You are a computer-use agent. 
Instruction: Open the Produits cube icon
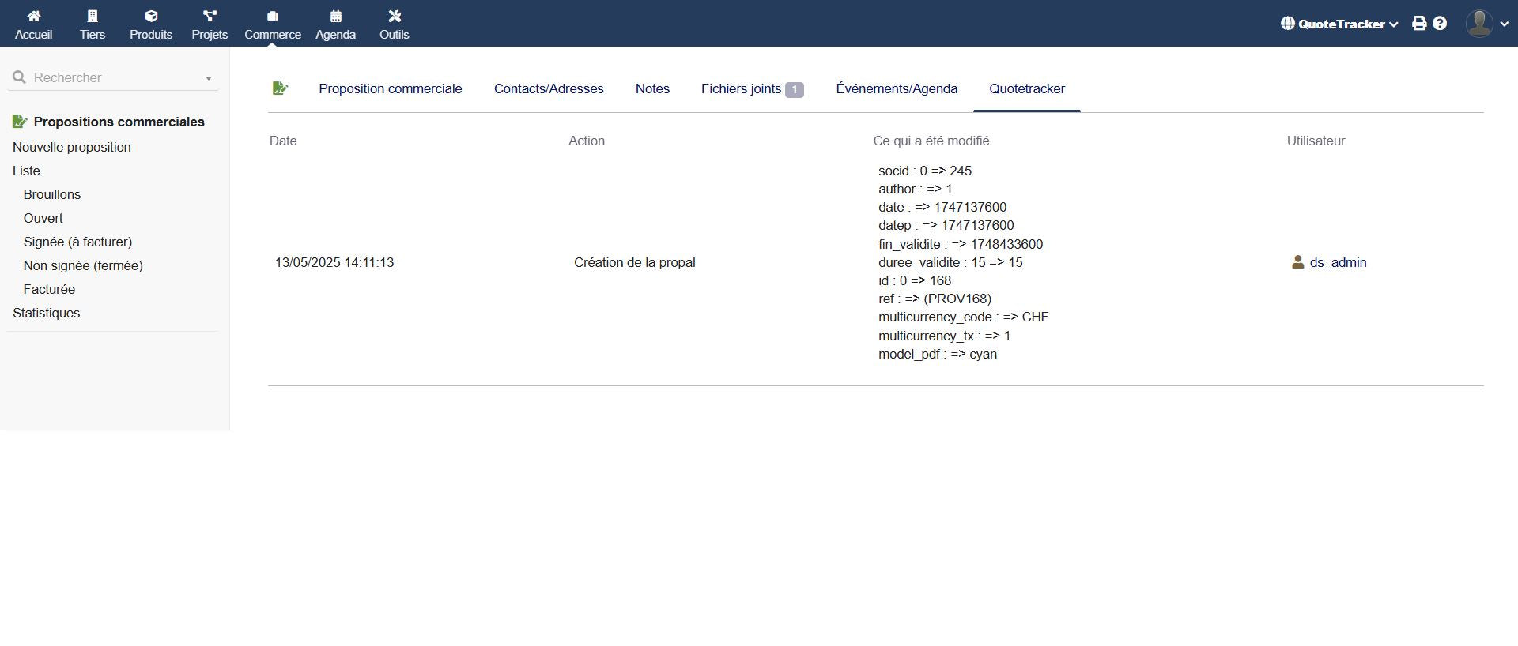[x=151, y=16]
